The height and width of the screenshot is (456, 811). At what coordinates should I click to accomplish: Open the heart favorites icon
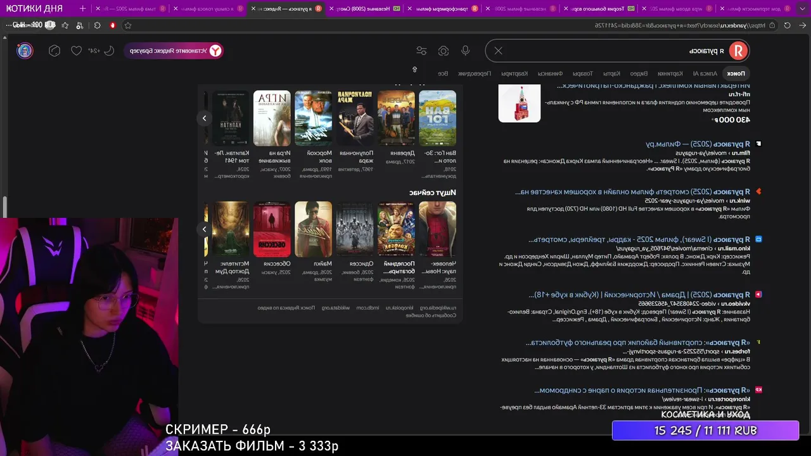pos(76,51)
